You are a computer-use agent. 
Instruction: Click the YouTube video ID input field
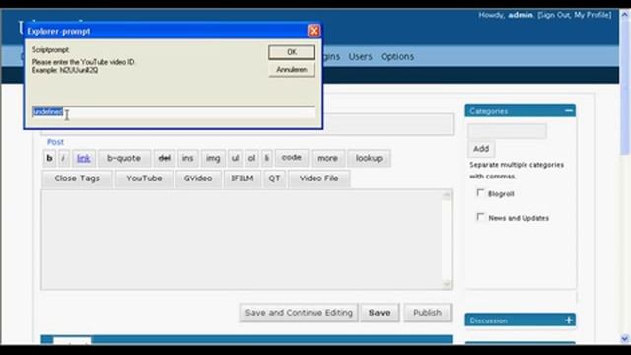point(174,112)
